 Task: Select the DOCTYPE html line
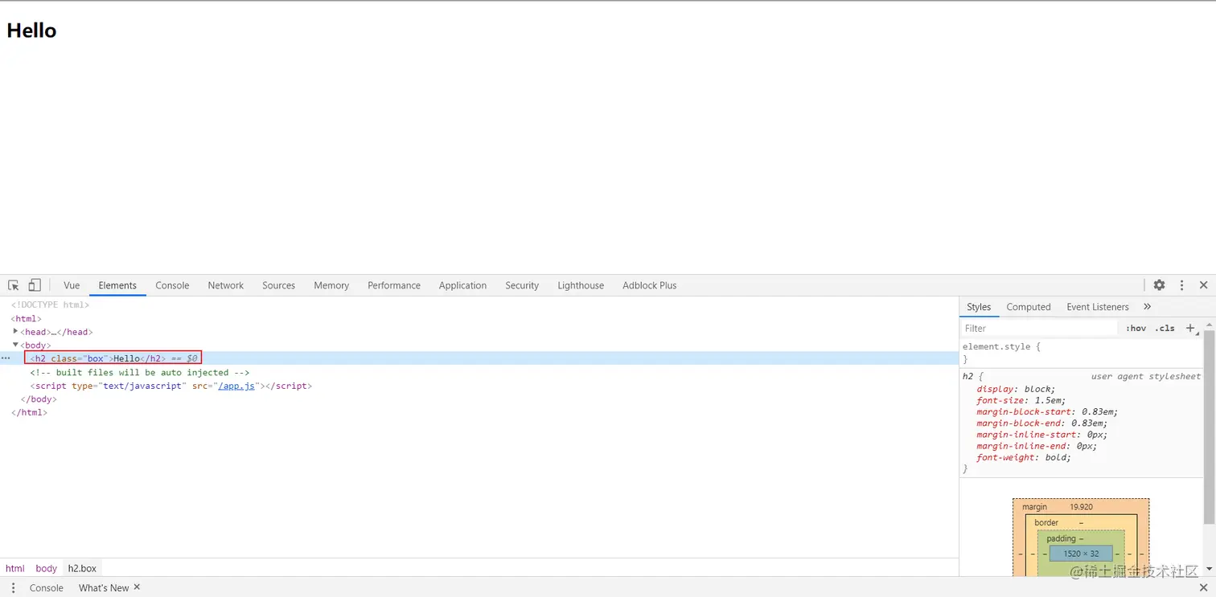tap(50, 305)
